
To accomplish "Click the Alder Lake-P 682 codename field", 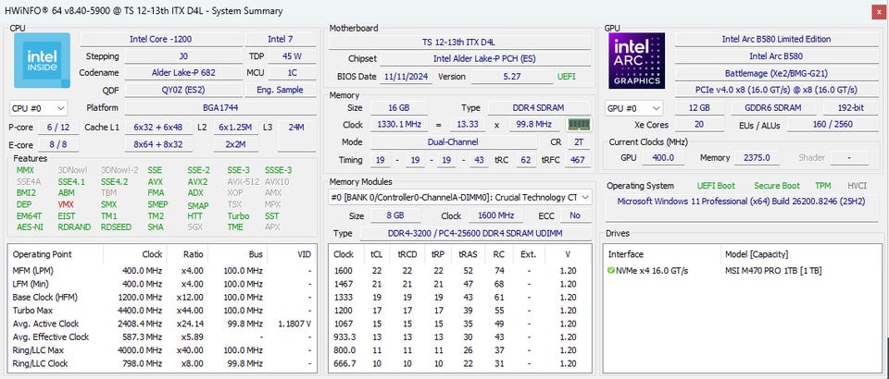I will (x=183, y=73).
